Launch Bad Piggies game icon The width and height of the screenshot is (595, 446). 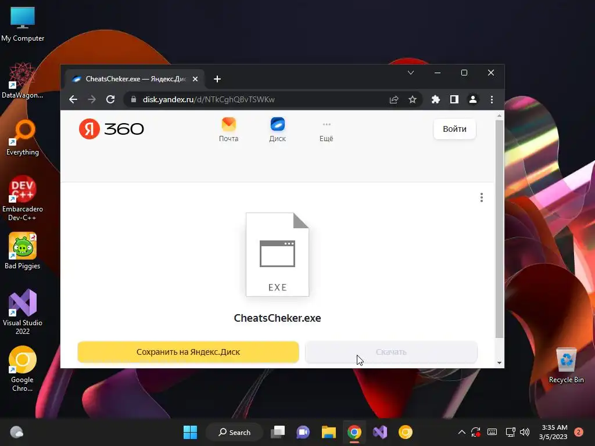23,251
